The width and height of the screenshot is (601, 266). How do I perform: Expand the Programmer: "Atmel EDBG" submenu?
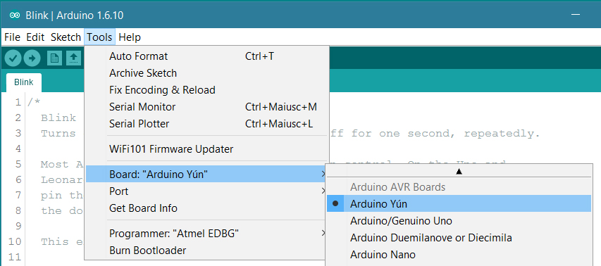[206, 234]
